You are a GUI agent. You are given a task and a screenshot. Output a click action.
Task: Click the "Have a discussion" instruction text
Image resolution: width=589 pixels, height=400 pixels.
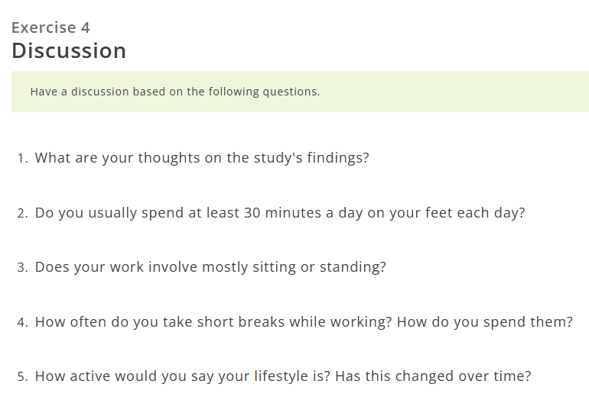(174, 92)
